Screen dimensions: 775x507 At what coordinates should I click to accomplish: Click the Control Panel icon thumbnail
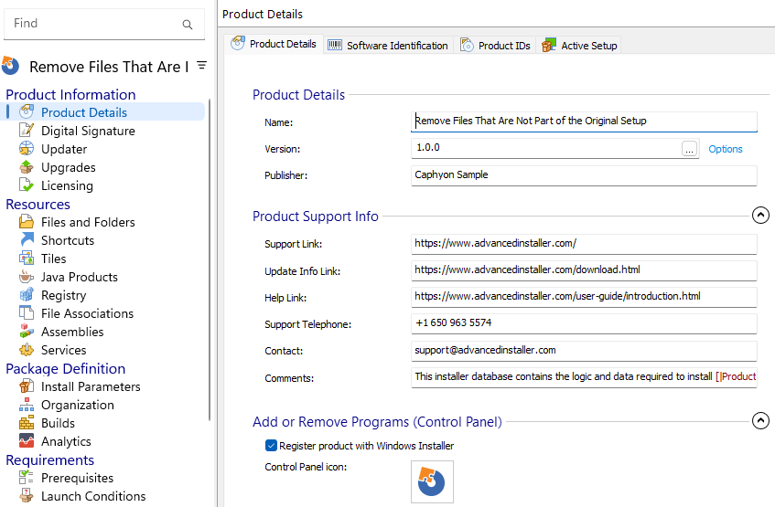(x=432, y=481)
